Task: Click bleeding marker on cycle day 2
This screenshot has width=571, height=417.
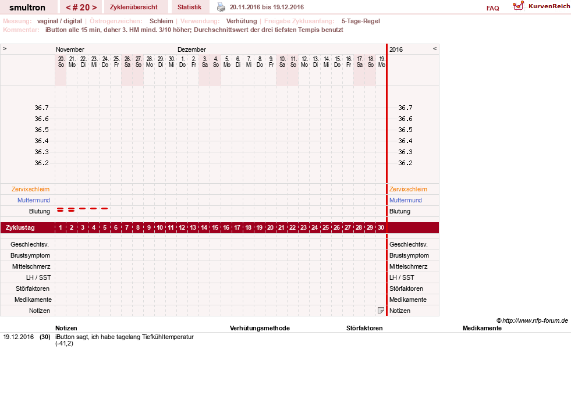Action: click(x=72, y=209)
